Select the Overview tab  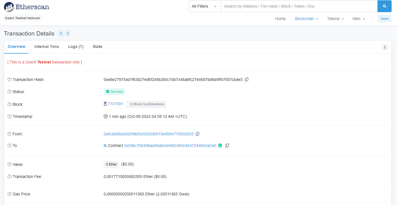tap(16, 47)
